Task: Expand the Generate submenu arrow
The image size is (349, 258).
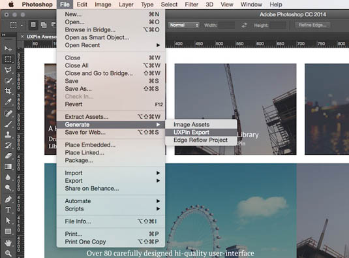Action: (158, 125)
